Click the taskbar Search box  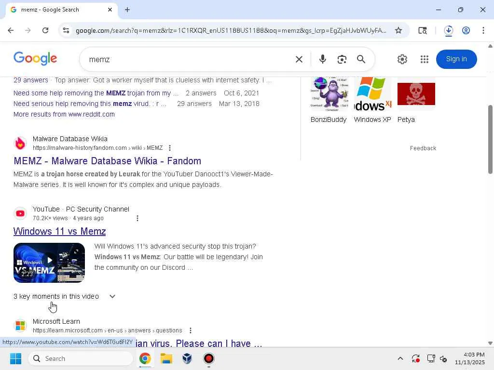tap(81, 358)
